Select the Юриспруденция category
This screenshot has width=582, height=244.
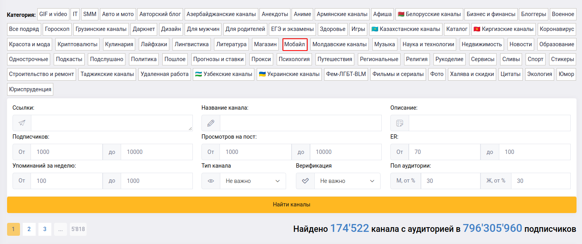(30, 89)
